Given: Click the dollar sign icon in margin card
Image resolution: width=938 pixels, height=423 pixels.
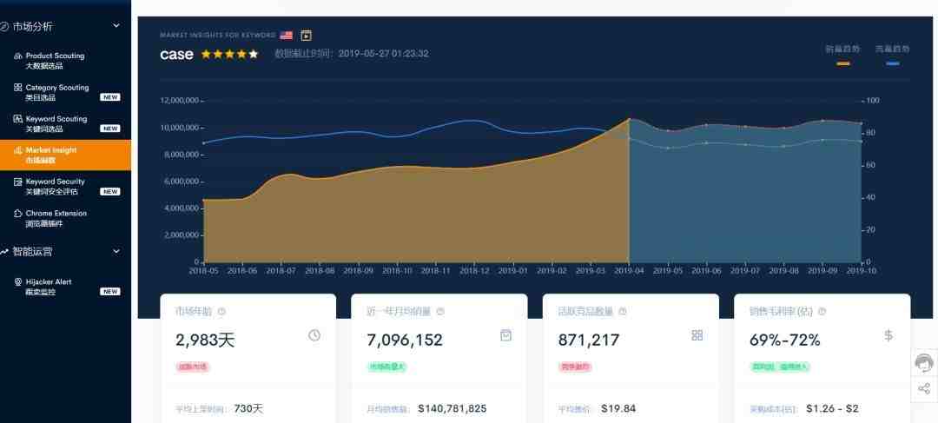Looking at the screenshot, I should click(x=888, y=335).
